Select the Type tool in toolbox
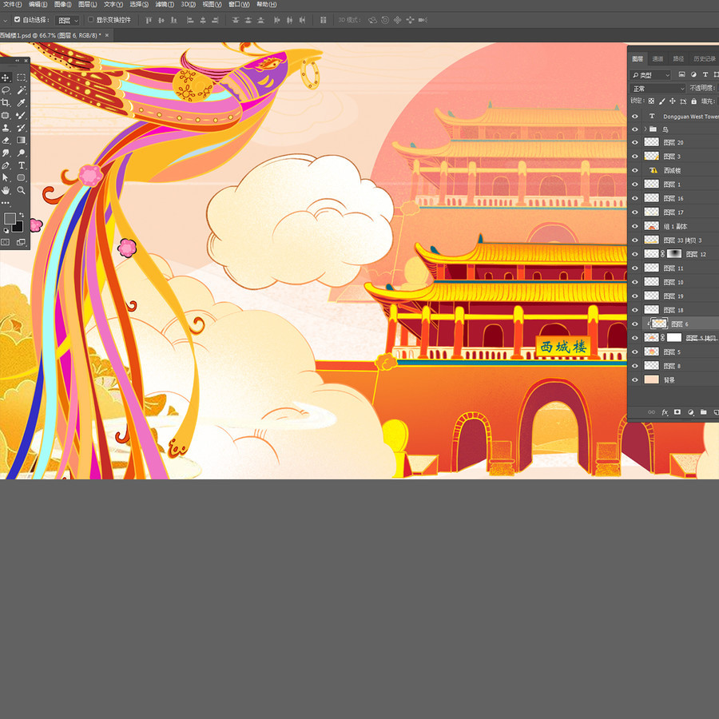This screenshot has width=719, height=719. click(21, 165)
